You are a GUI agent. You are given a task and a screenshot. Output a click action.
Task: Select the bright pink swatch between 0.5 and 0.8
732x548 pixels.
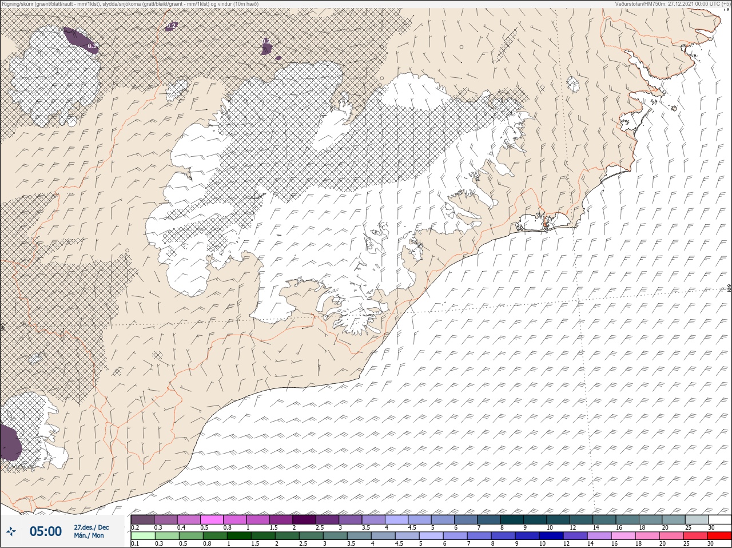(x=212, y=519)
